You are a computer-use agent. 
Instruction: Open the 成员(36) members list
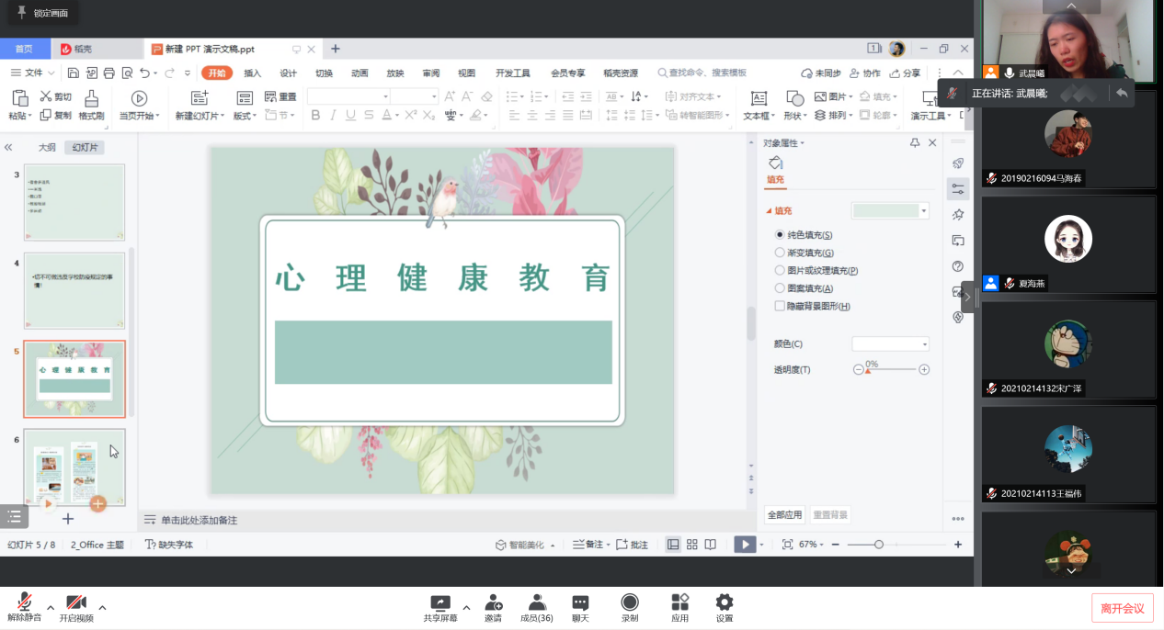tap(537, 608)
